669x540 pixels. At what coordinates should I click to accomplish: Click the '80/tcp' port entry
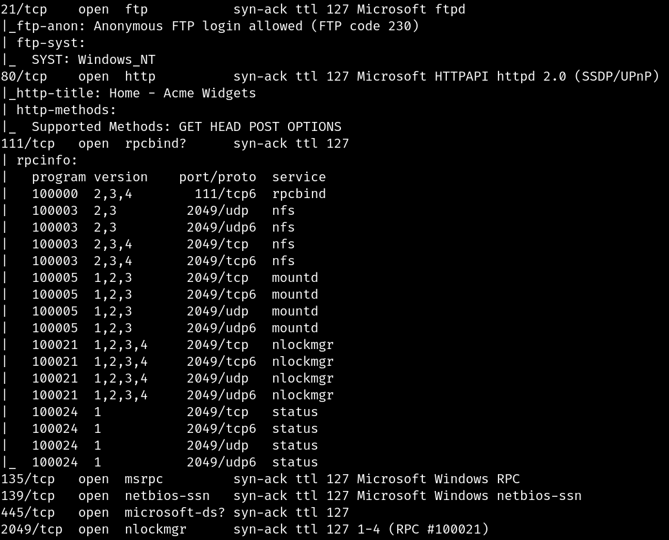tap(24, 76)
